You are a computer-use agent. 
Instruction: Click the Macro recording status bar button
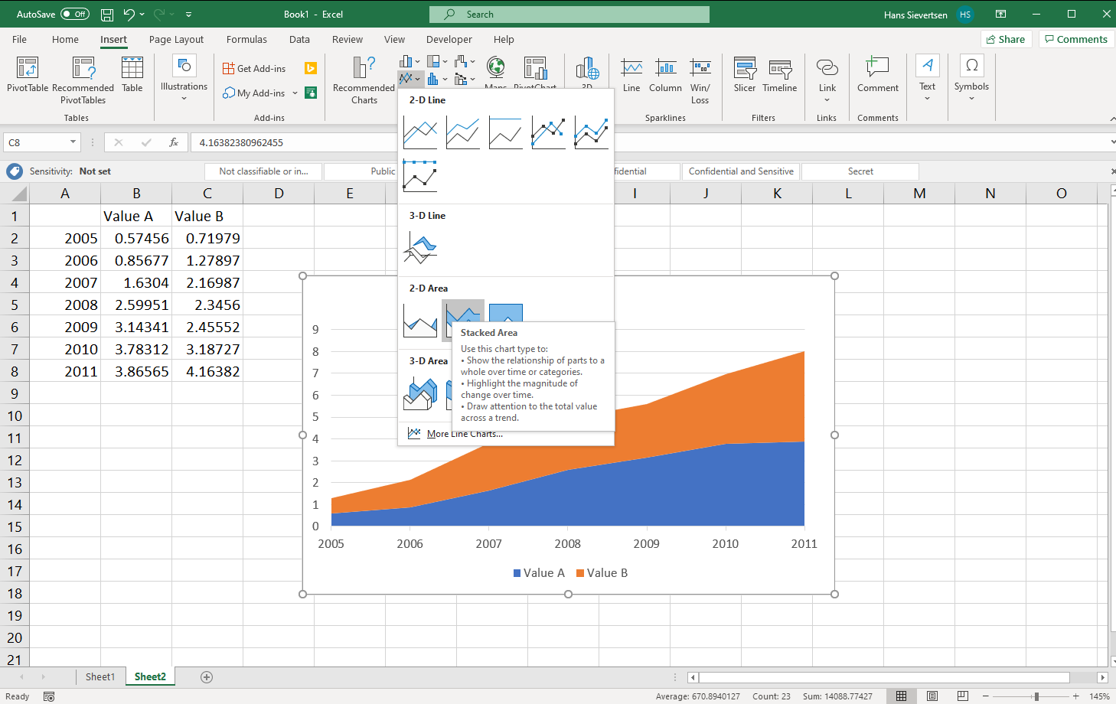(x=49, y=696)
